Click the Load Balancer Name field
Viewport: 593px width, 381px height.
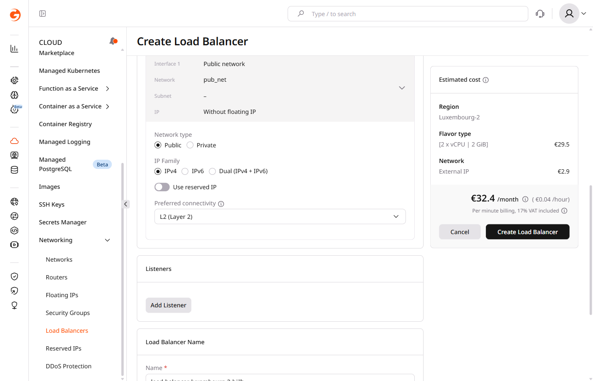point(280,378)
